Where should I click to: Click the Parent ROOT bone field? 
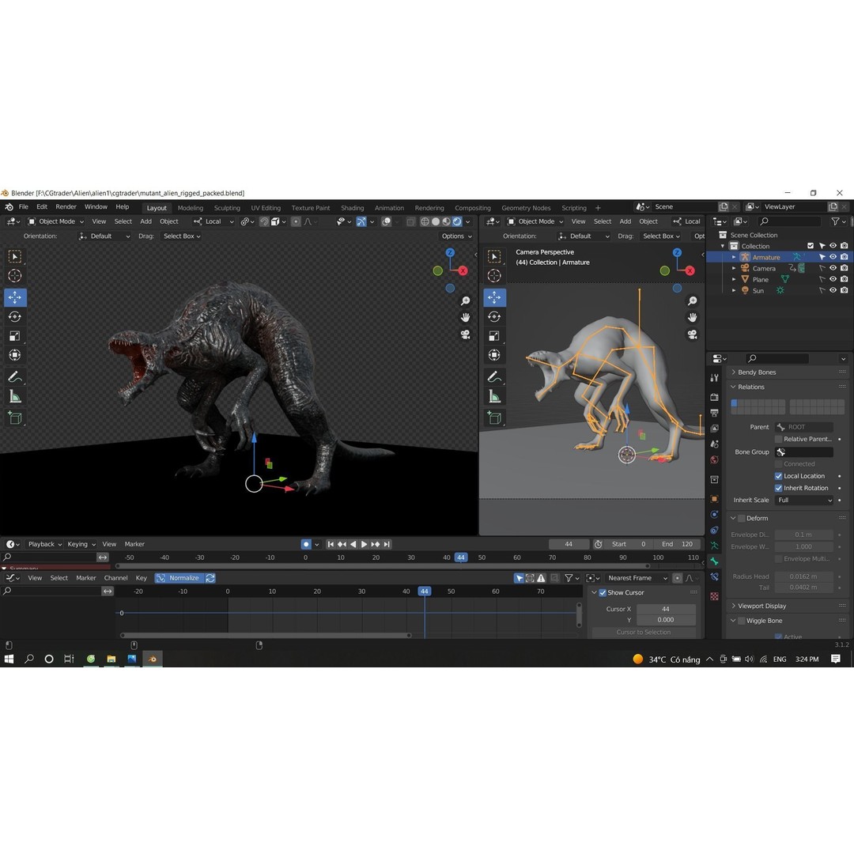pos(804,427)
